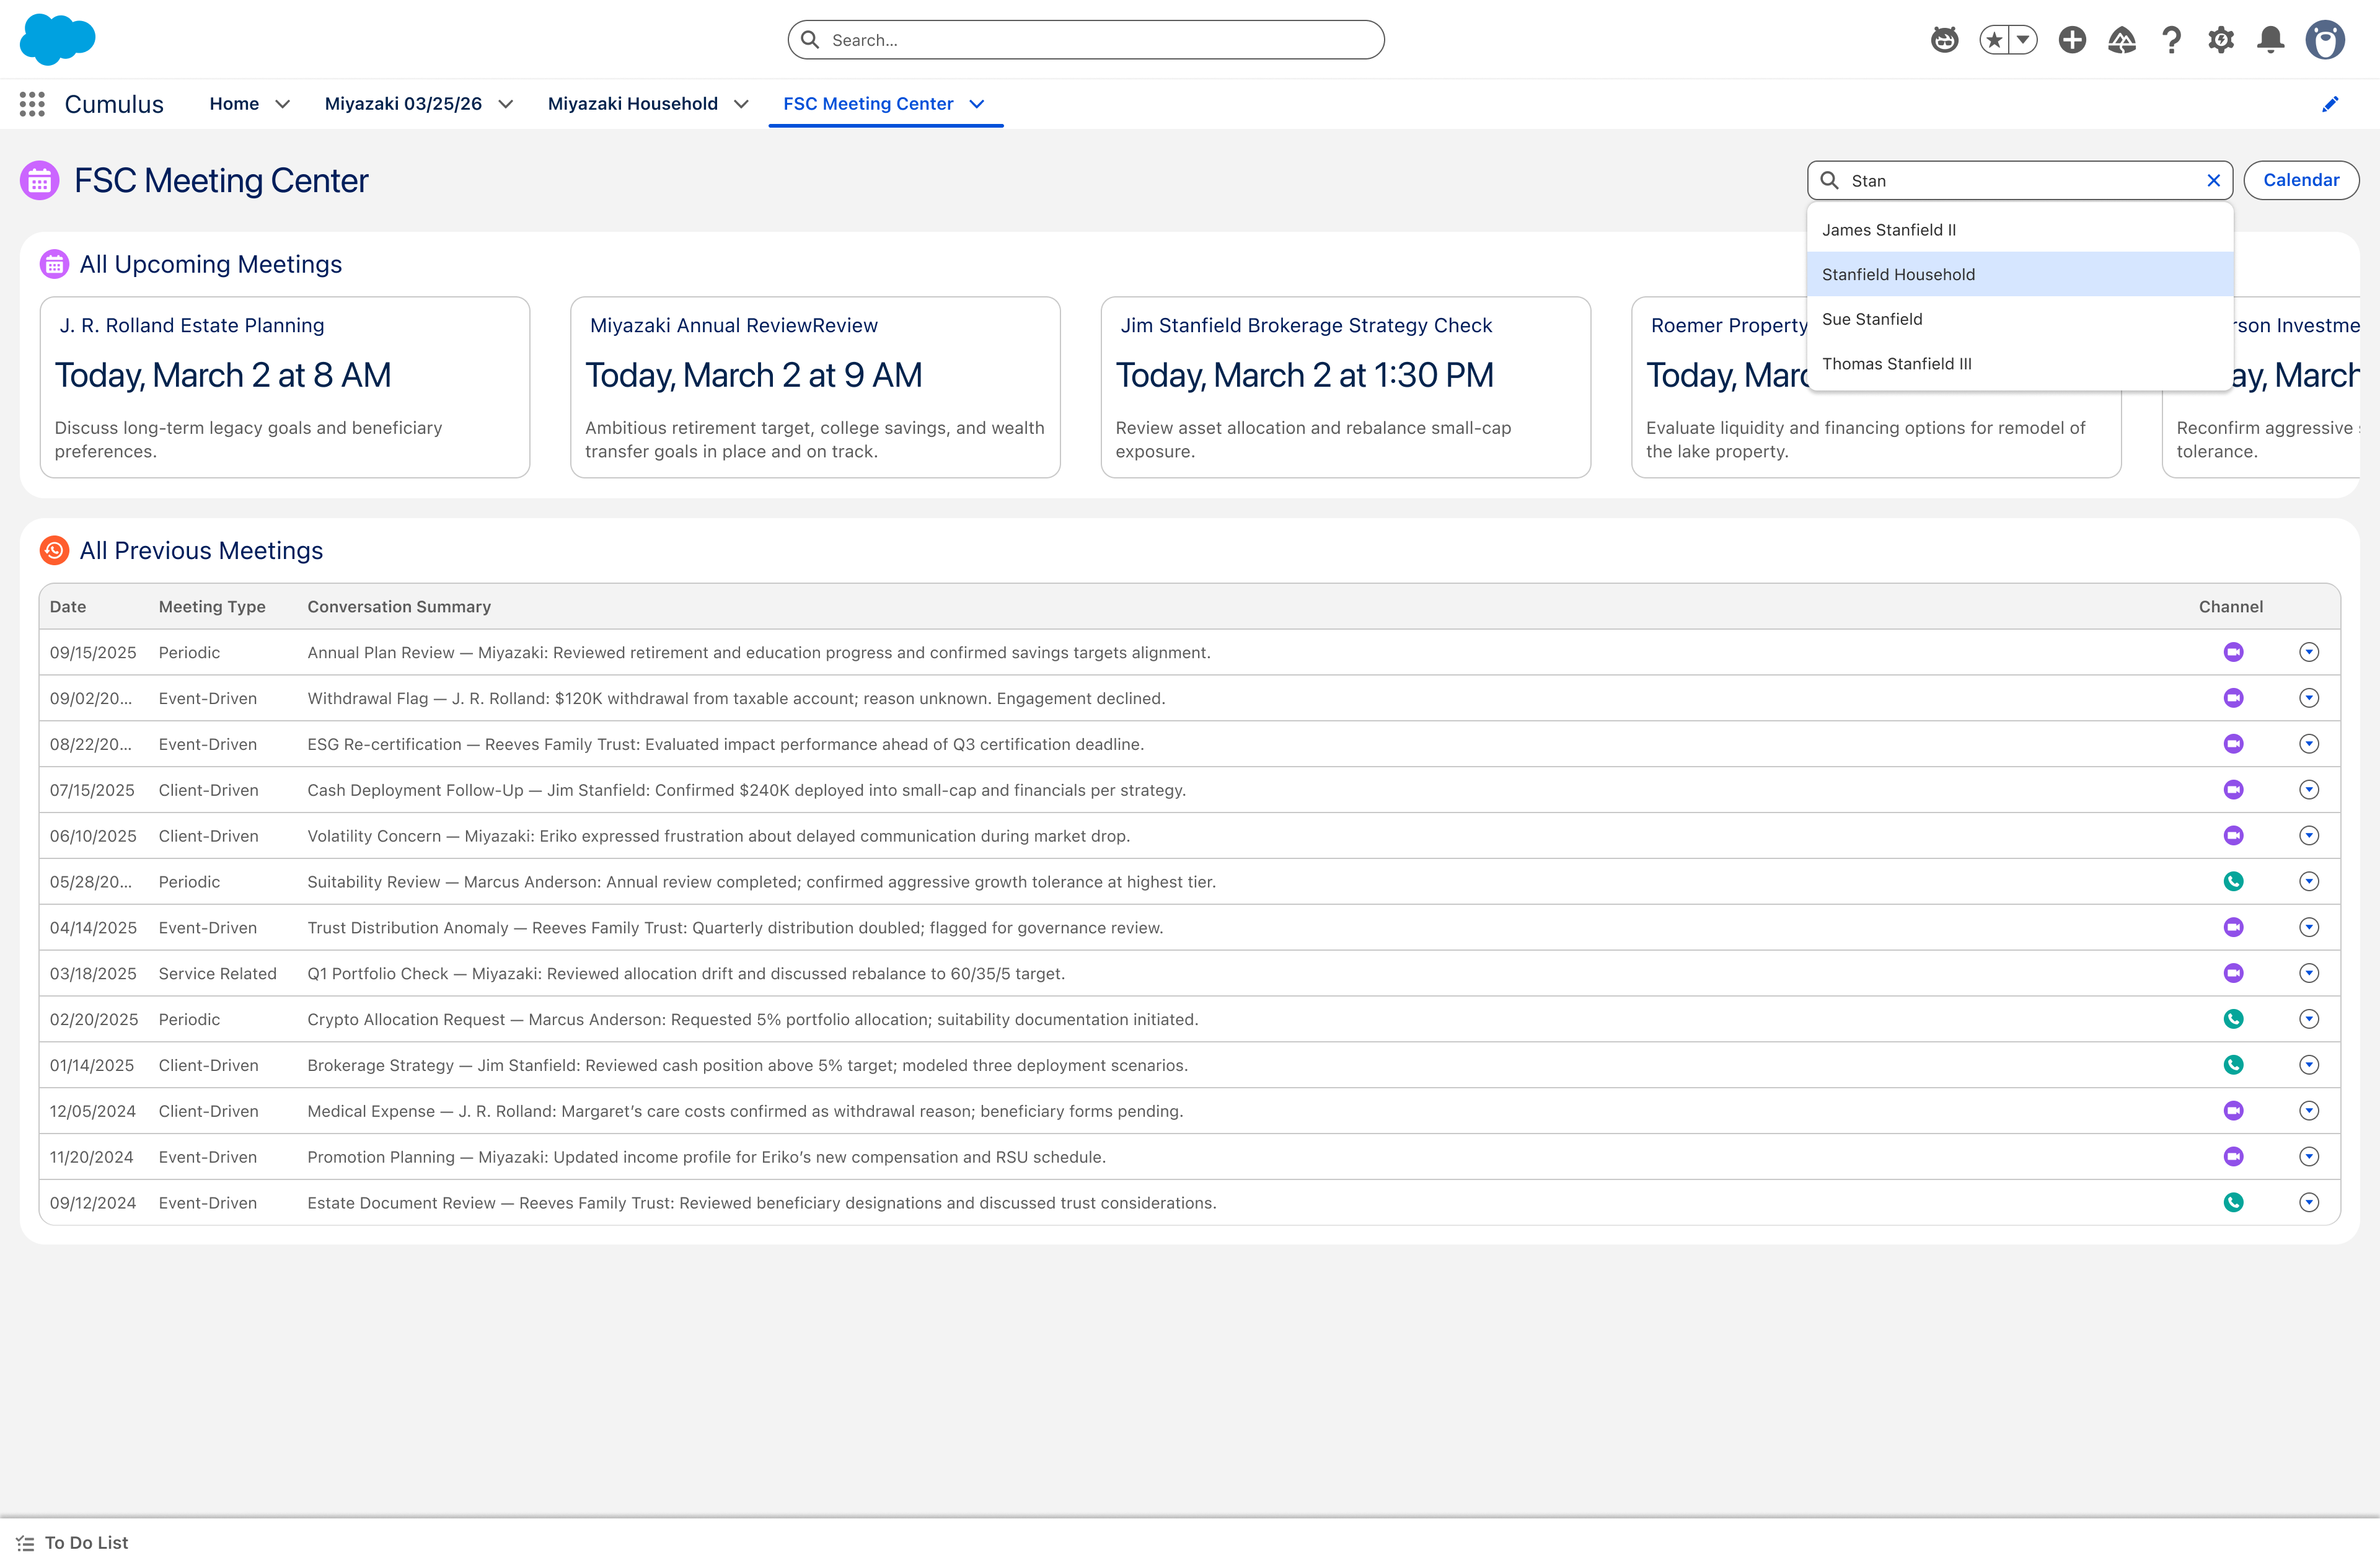Expand the Home tab chevron menu
Image resolution: width=2380 pixels, height=1568 pixels.
coord(283,104)
